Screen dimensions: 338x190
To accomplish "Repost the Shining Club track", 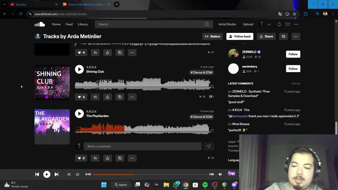I will pos(95,97).
